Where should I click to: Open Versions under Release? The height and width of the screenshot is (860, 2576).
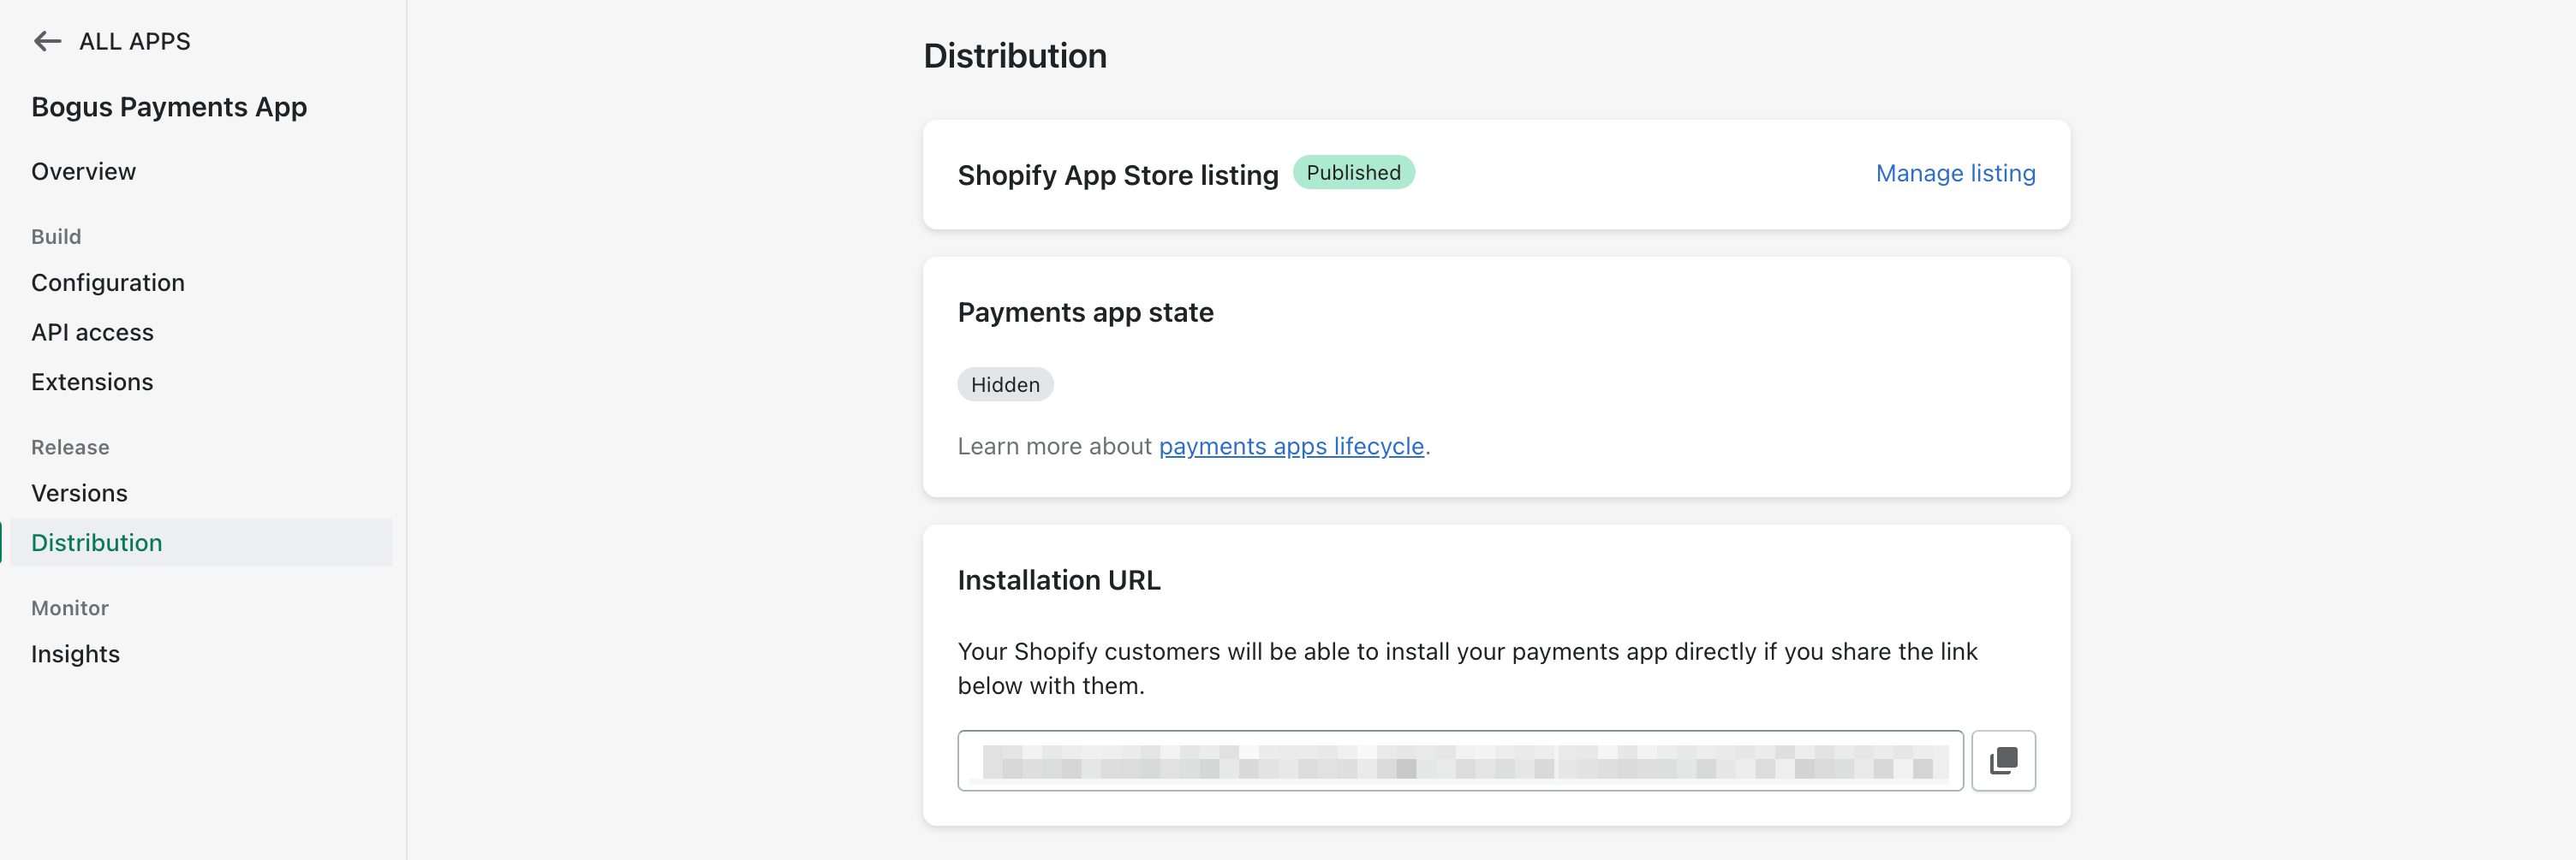point(79,492)
